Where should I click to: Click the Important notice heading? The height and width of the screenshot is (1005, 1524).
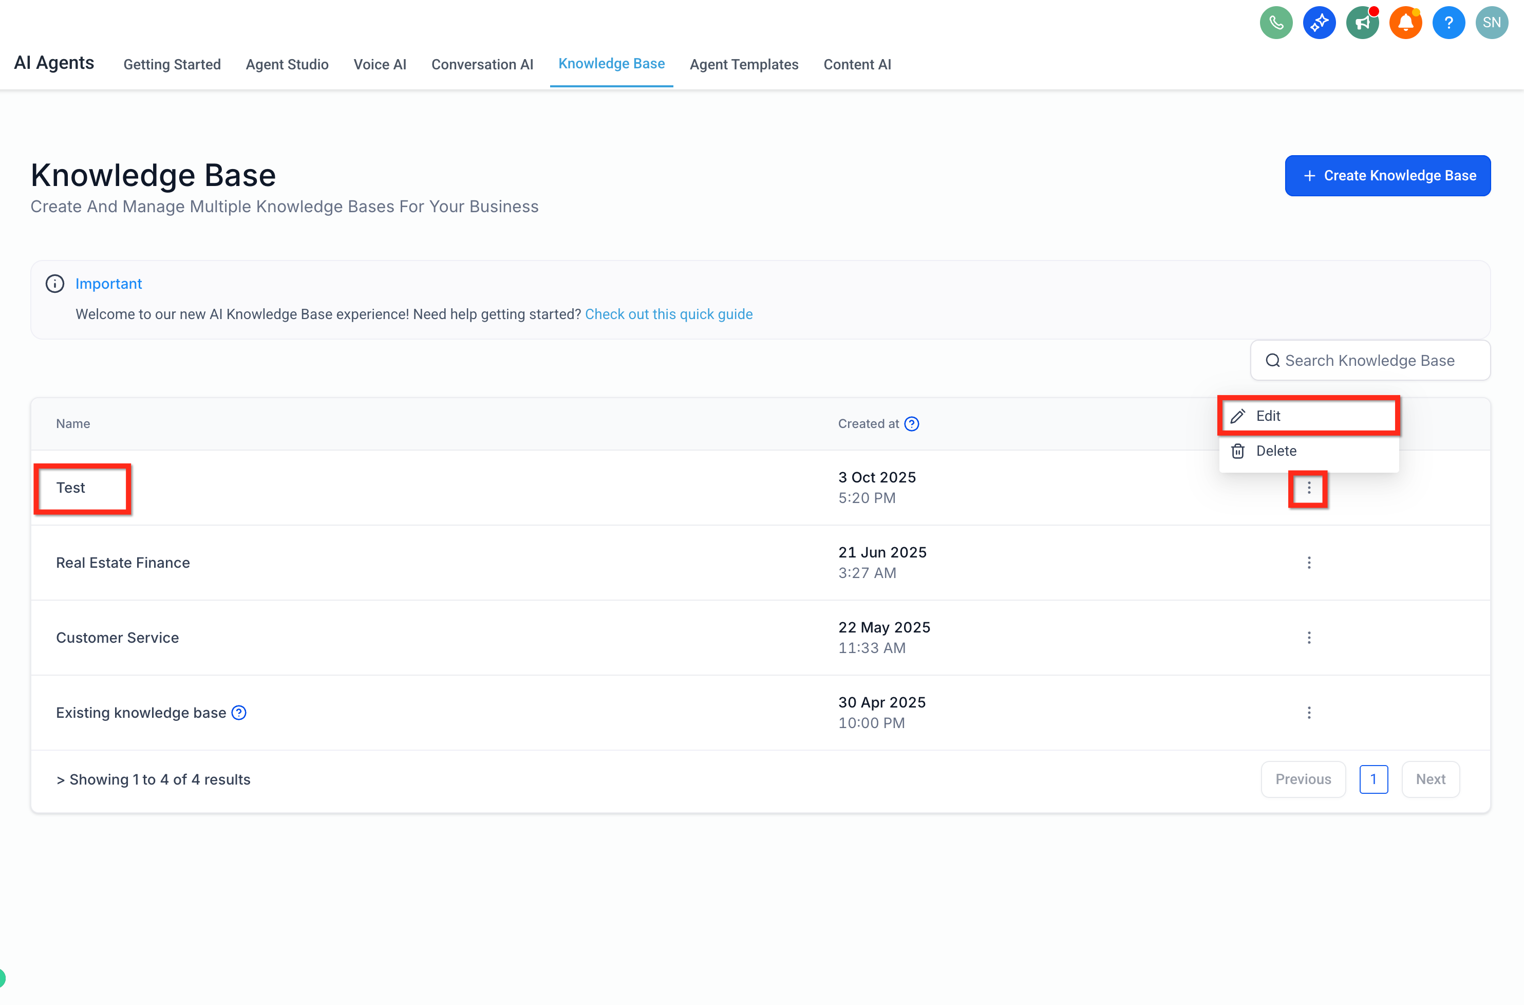click(108, 283)
